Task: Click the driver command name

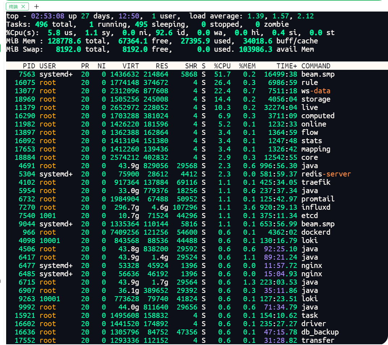Action: tap(314, 324)
